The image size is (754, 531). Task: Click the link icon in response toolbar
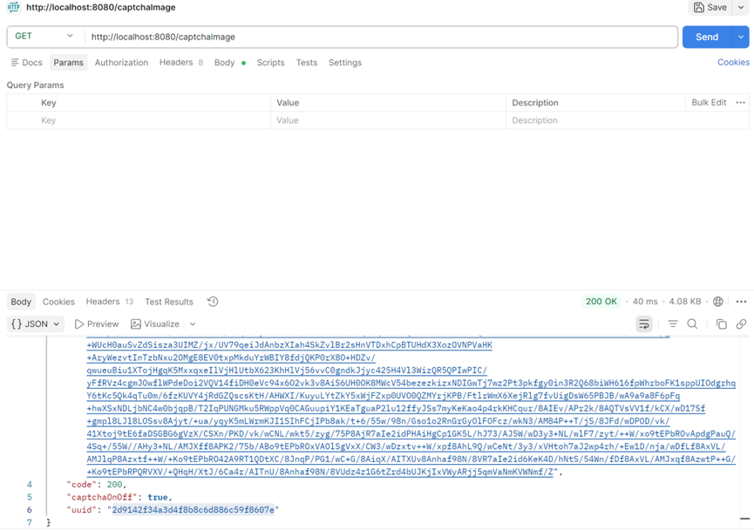741,323
